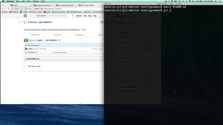Open the branch: master dropdown
Viewport: 223px width, 125px height.
click(37, 40)
